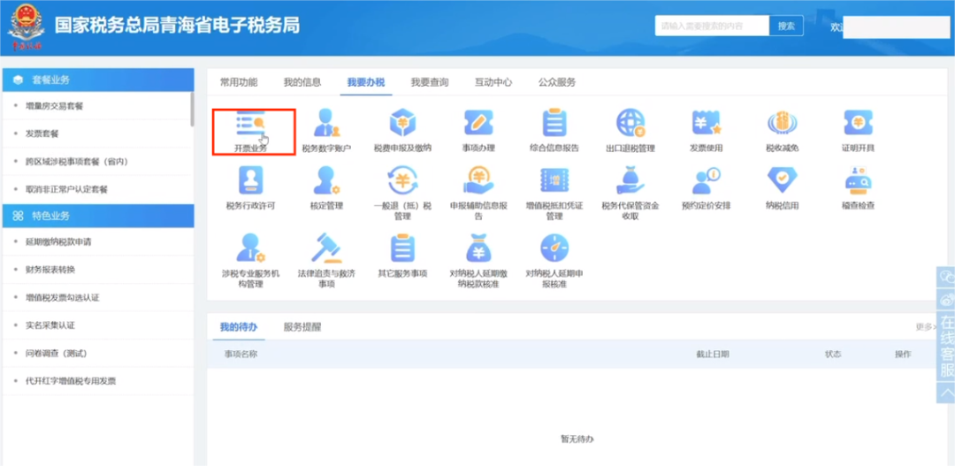Open 对纳税人延期申报核准 icon
Image resolution: width=955 pixels, height=466 pixels.
(x=554, y=248)
